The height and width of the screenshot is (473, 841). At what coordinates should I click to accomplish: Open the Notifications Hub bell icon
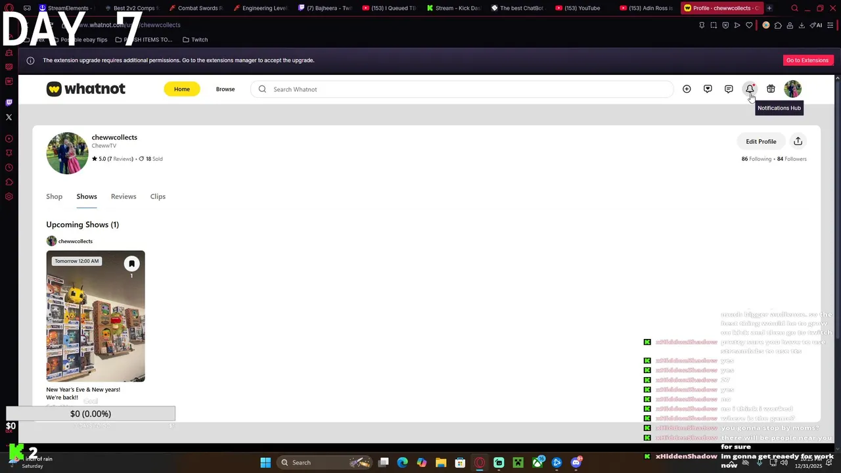[750, 89]
